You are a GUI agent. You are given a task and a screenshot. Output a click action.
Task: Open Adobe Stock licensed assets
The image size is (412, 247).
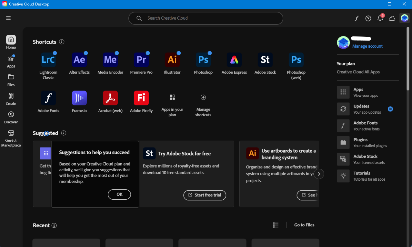(368, 159)
